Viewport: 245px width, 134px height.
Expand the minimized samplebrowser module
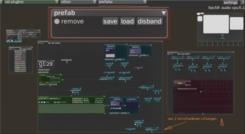pyautogui.click(x=44, y=70)
